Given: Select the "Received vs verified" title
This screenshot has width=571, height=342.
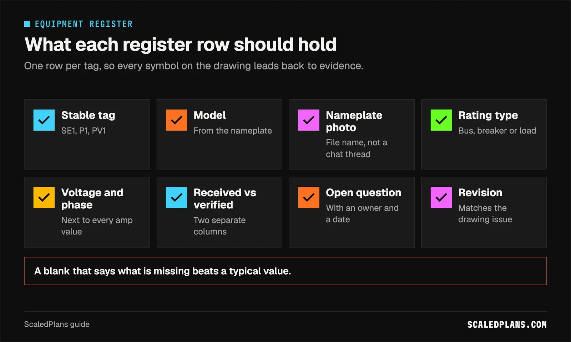Looking at the screenshot, I should 225,199.
